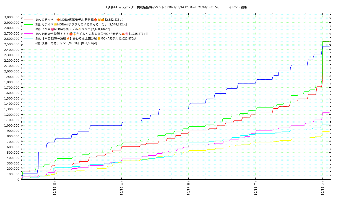Select legend entry 1位 芳谷楓 2,552,836pt

[x=79, y=20]
